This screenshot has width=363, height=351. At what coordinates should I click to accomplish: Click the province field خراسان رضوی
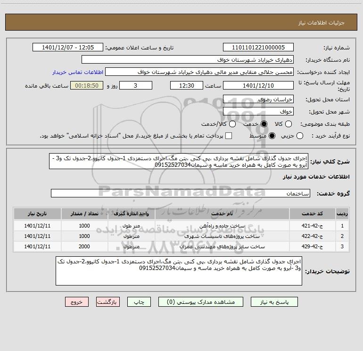(x=258, y=99)
